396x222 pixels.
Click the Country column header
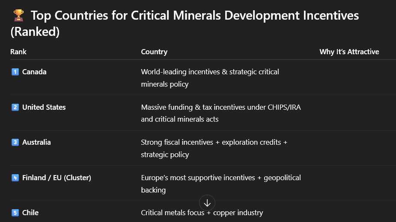pos(154,52)
